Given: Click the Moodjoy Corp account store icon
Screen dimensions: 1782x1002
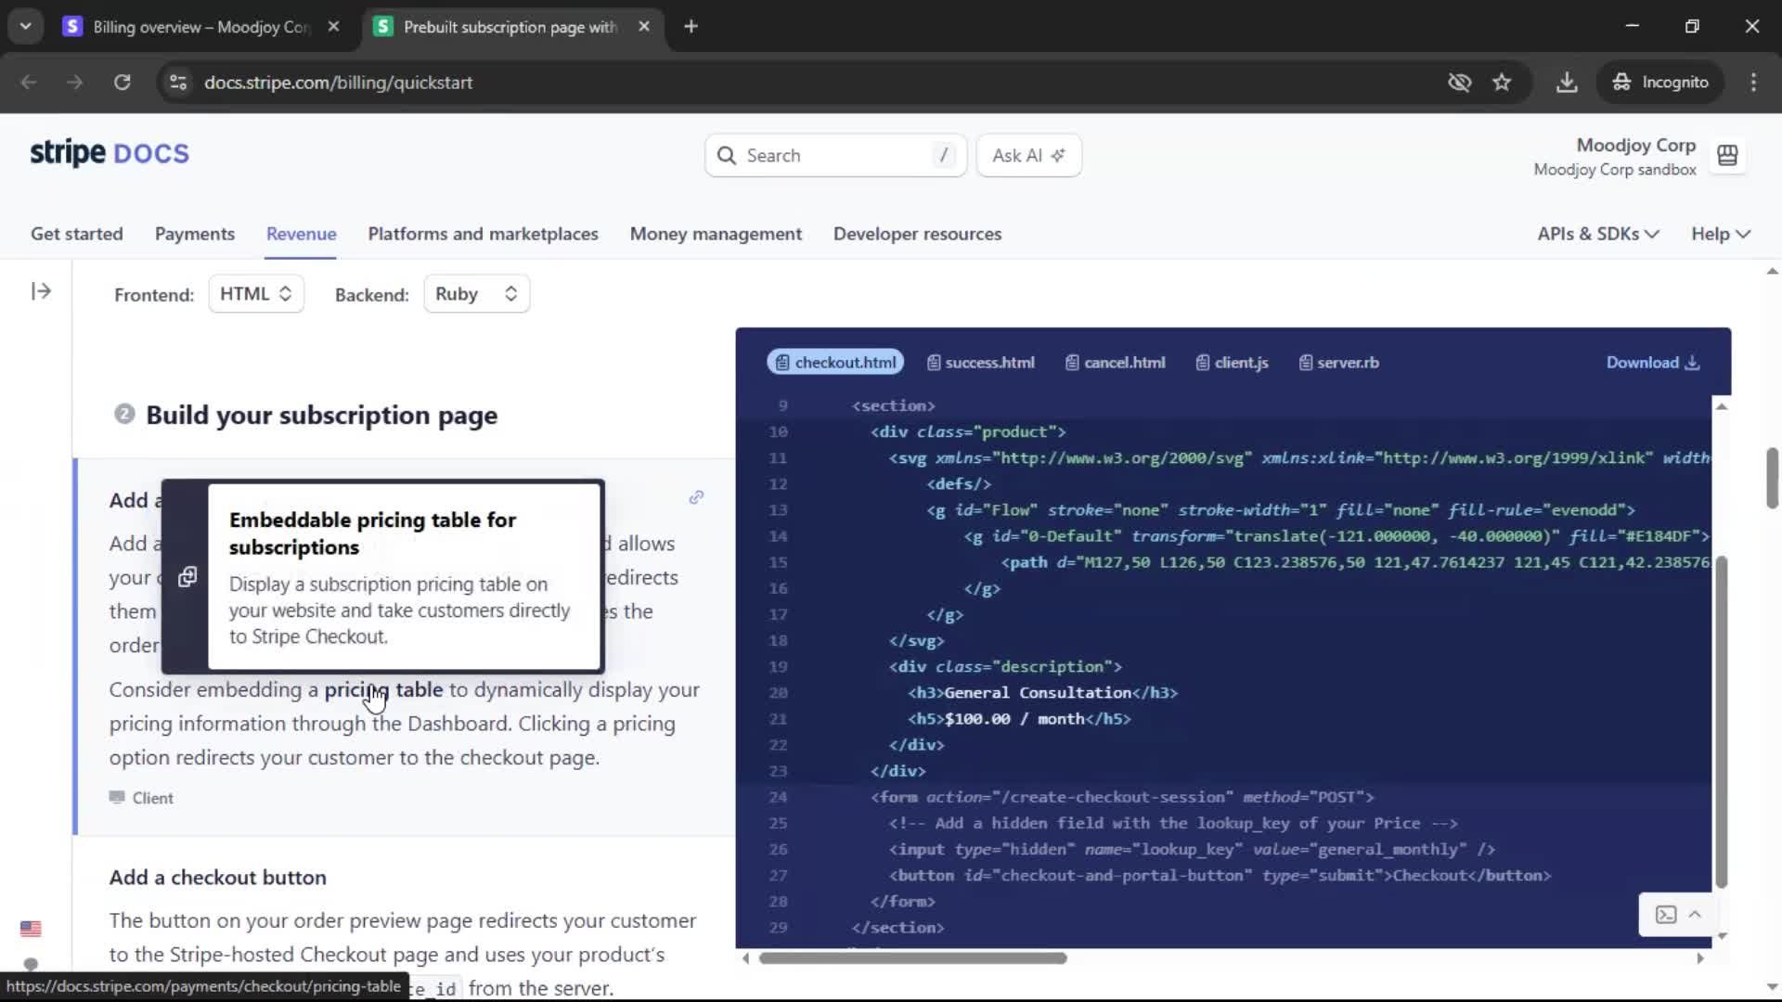Looking at the screenshot, I should coord(1727,156).
